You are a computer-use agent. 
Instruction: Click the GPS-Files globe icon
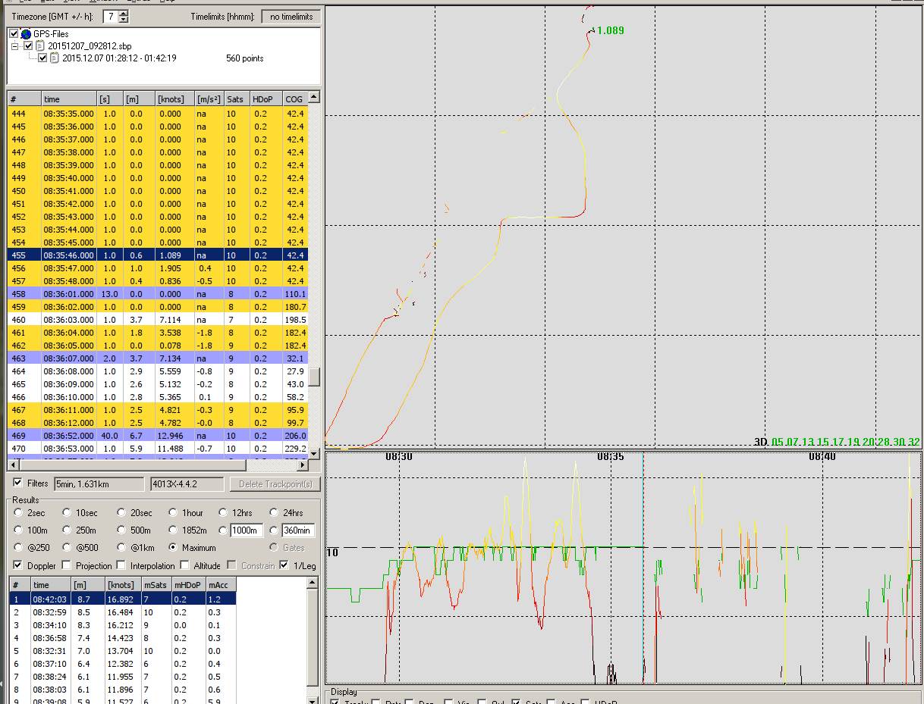click(27, 34)
